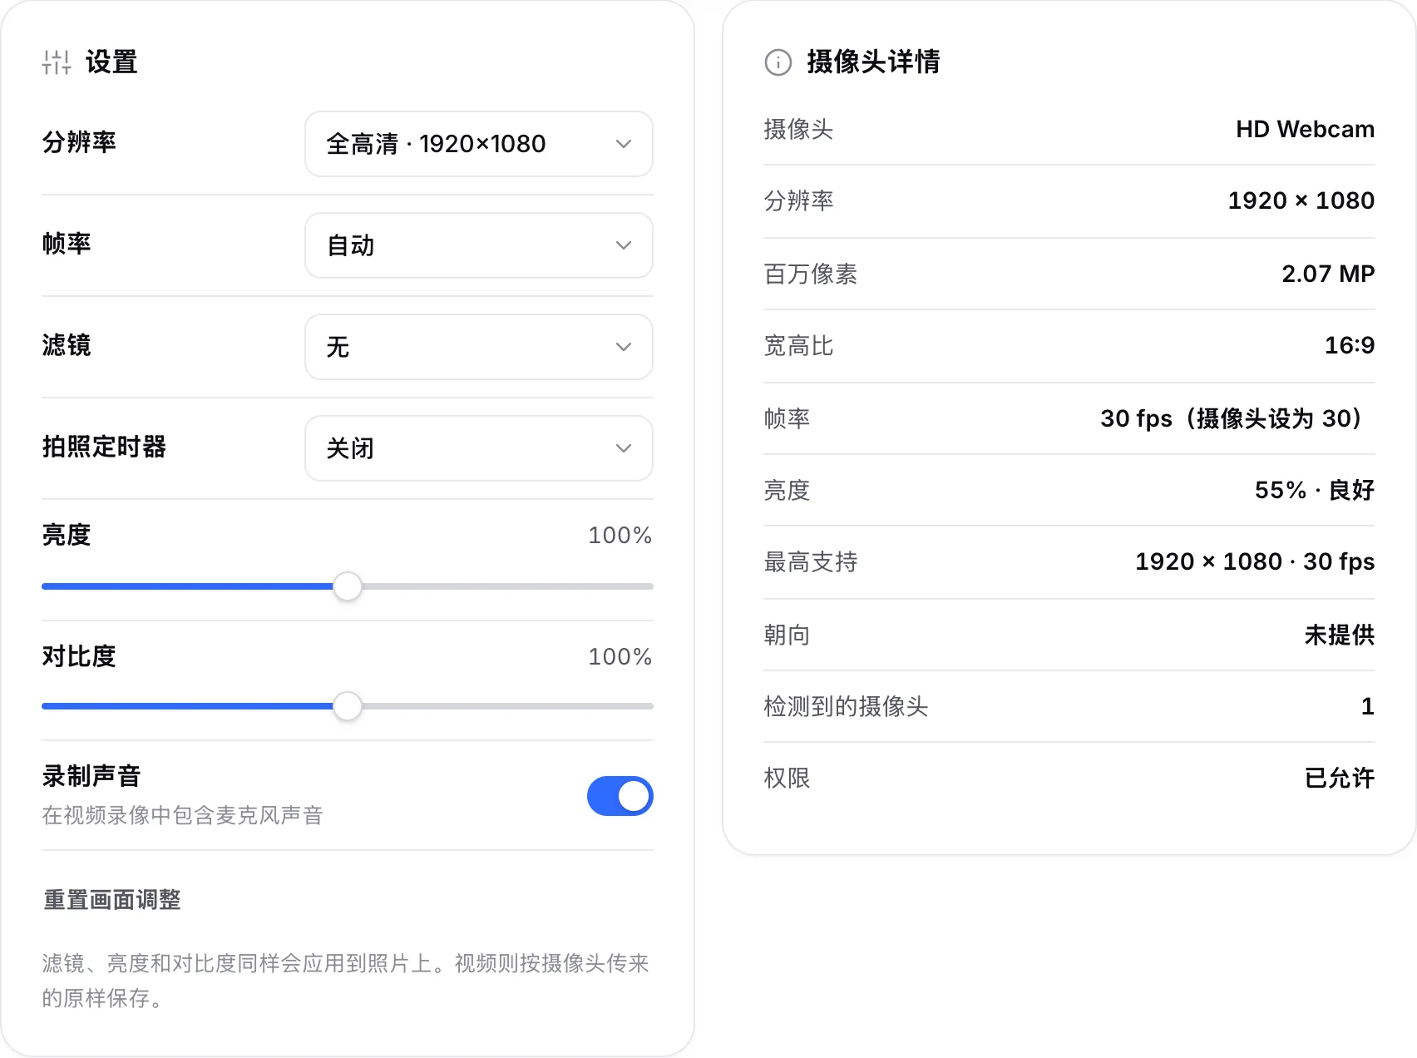Image resolution: width=1417 pixels, height=1058 pixels.
Task: Click the 权限 label
Action: (x=787, y=778)
